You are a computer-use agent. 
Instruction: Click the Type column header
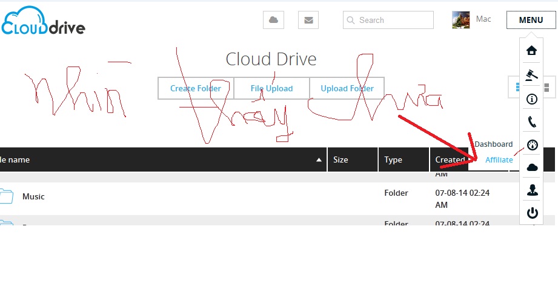404,159
